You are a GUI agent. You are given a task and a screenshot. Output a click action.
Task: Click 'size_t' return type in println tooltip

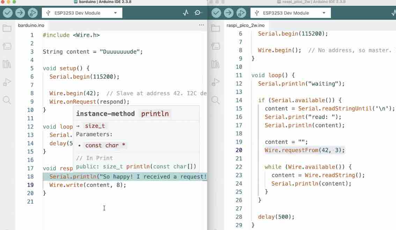95,126
